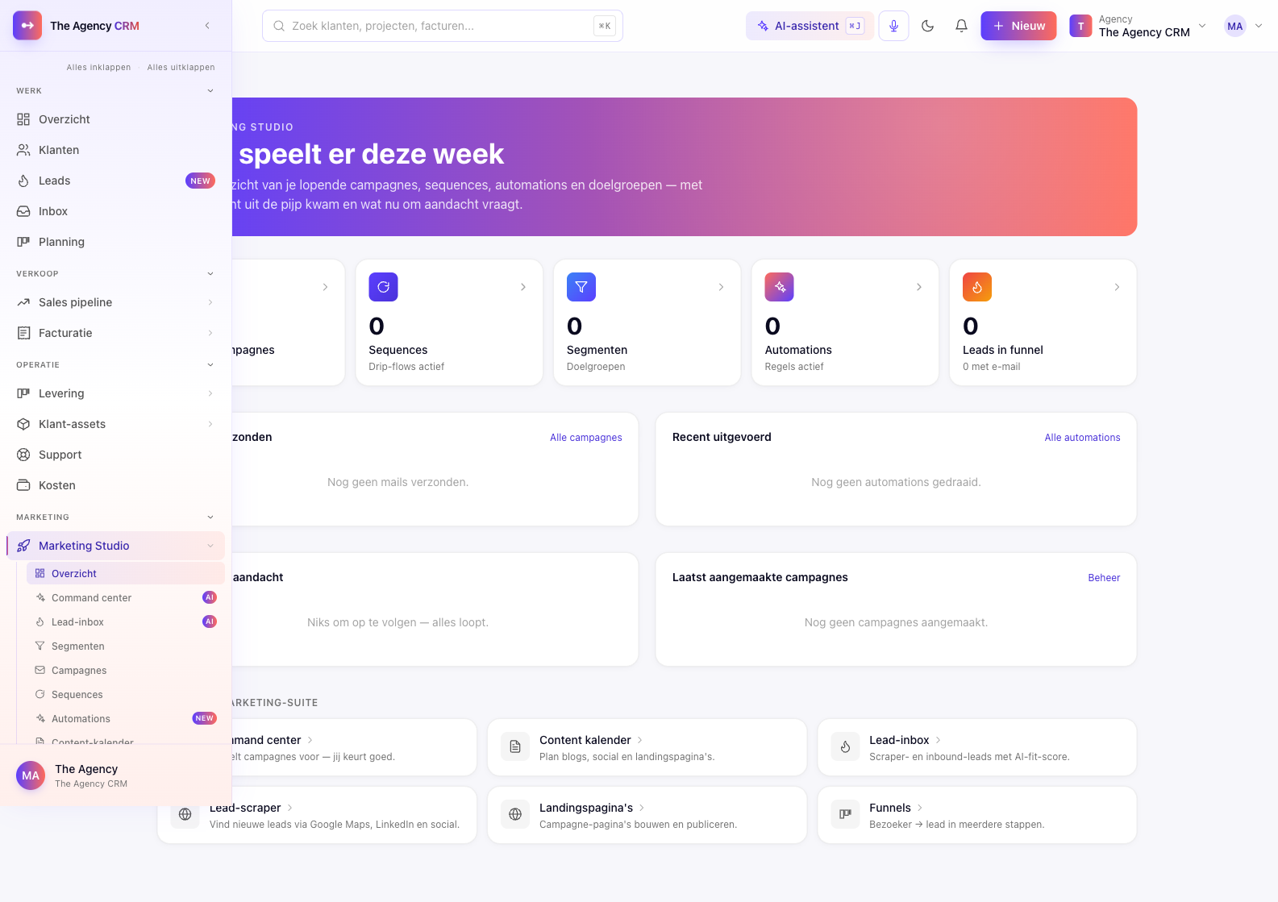Open Sequences in sidebar
This screenshot has width=1278, height=902.
126,695
